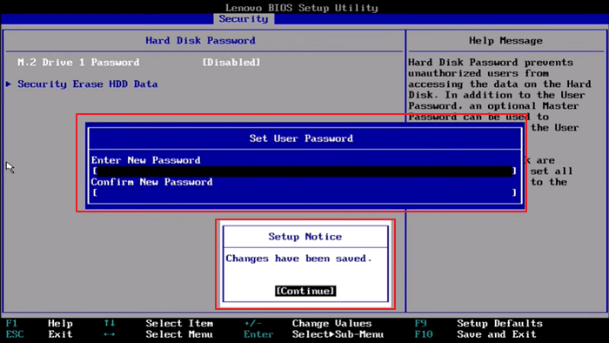This screenshot has width=609, height=343.
Task: Click the 'Changes have been saved.' message
Action: pyautogui.click(x=298, y=259)
